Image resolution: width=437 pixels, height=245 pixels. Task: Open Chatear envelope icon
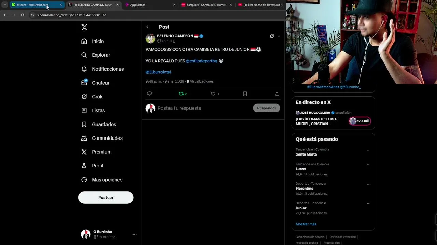84,83
